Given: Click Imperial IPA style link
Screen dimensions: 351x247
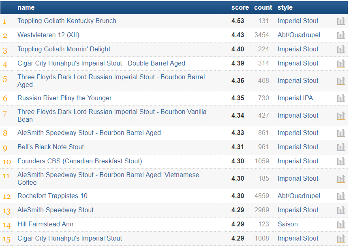Looking at the screenshot, I should [295, 98].
